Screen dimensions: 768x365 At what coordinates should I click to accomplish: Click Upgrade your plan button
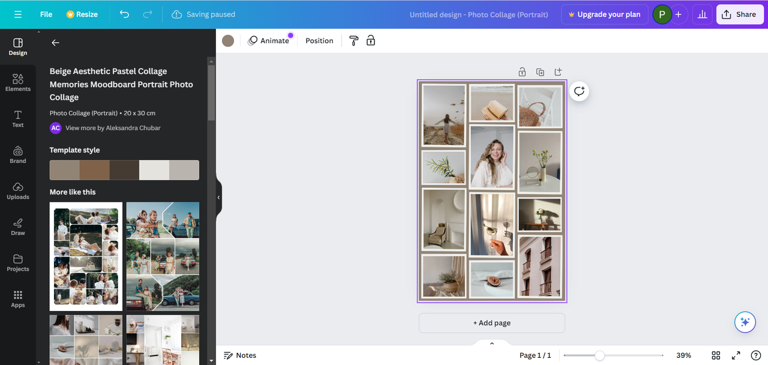[604, 14]
